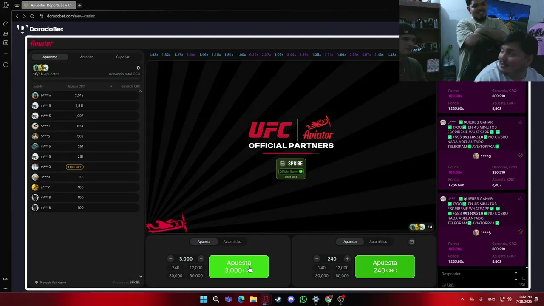
Task: Reload the doradobet.com page
Action: tap(32, 16)
